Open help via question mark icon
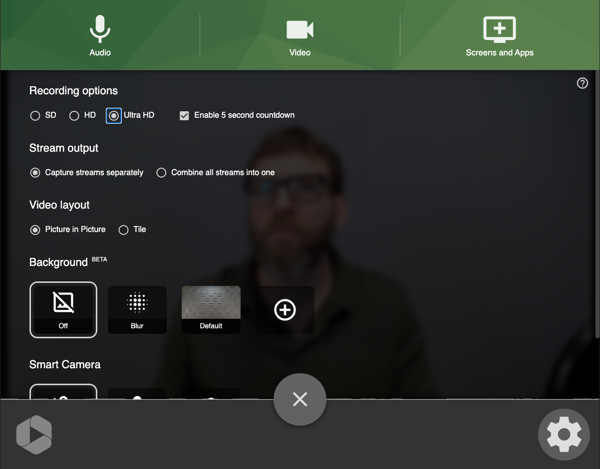This screenshot has height=469, width=600. (582, 83)
